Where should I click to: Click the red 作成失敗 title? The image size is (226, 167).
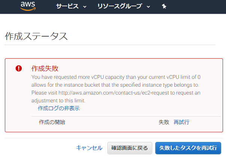click(x=45, y=68)
